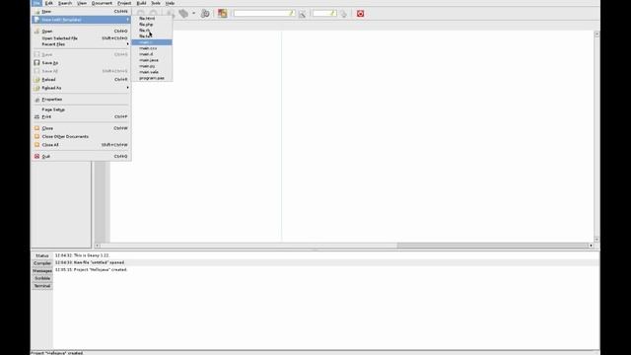Click the Close icon beside Ctrl+W entry

tap(37, 128)
